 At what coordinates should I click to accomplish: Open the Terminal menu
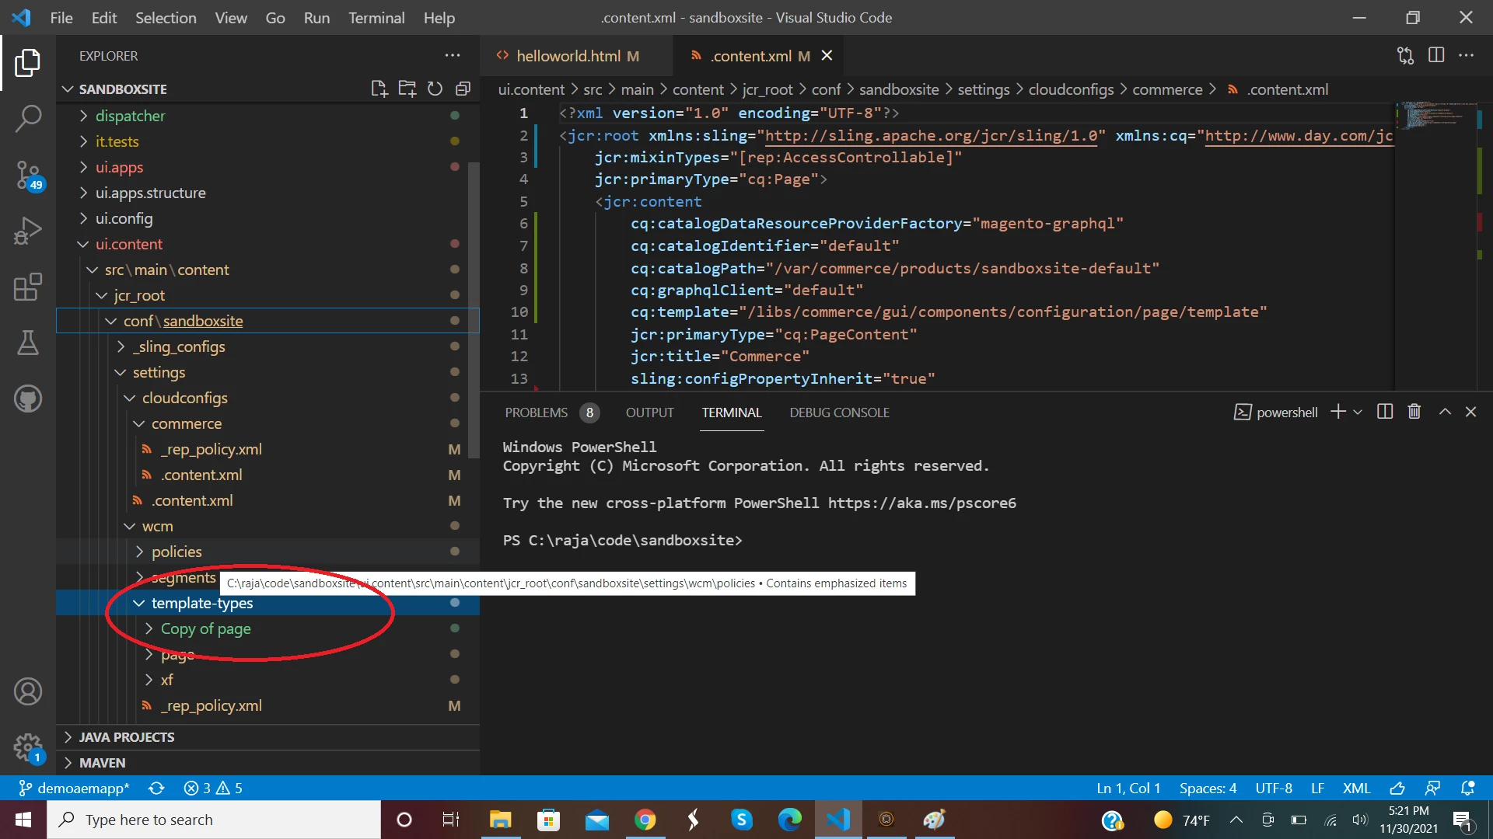[x=376, y=17]
